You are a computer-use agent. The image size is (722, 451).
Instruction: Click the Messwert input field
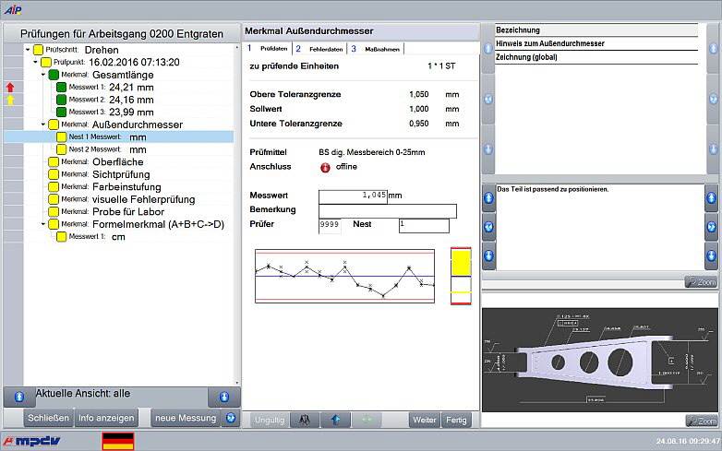pyautogui.click(x=354, y=196)
